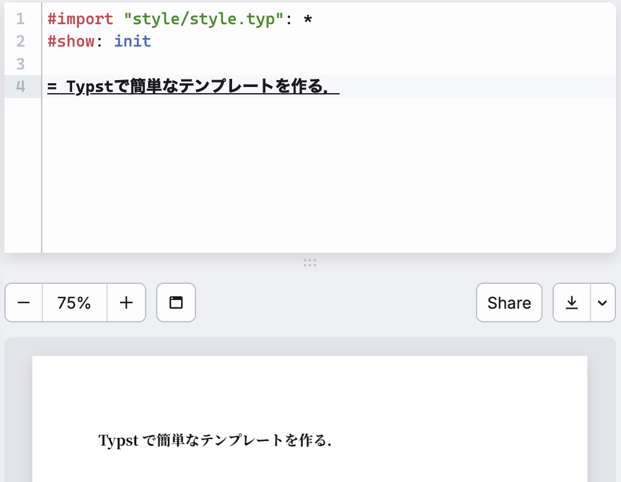Click line number 1 in the gutter
The image size is (621, 482).
point(20,19)
